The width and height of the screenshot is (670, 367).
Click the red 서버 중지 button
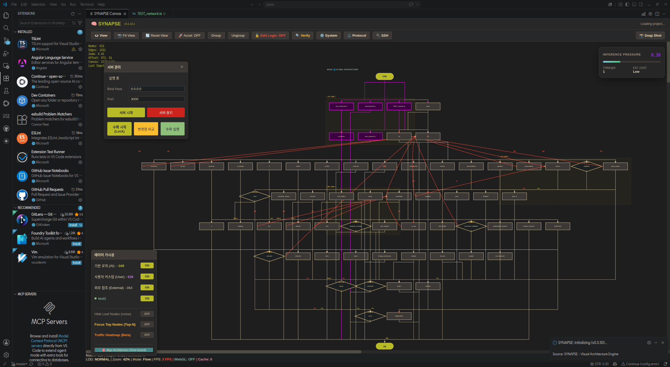point(166,113)
